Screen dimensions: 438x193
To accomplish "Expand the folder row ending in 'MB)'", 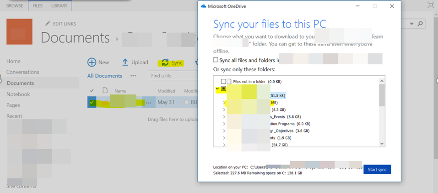I will pyautogui.click(x=224, y=103).
